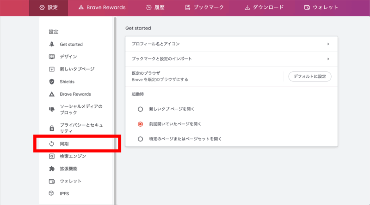Expand ブックマークと設定のインポート row arrow
Viewport: 370px width, 205px height.
point(328,59)
